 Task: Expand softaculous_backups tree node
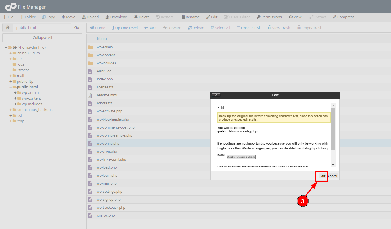click(11, 110)
